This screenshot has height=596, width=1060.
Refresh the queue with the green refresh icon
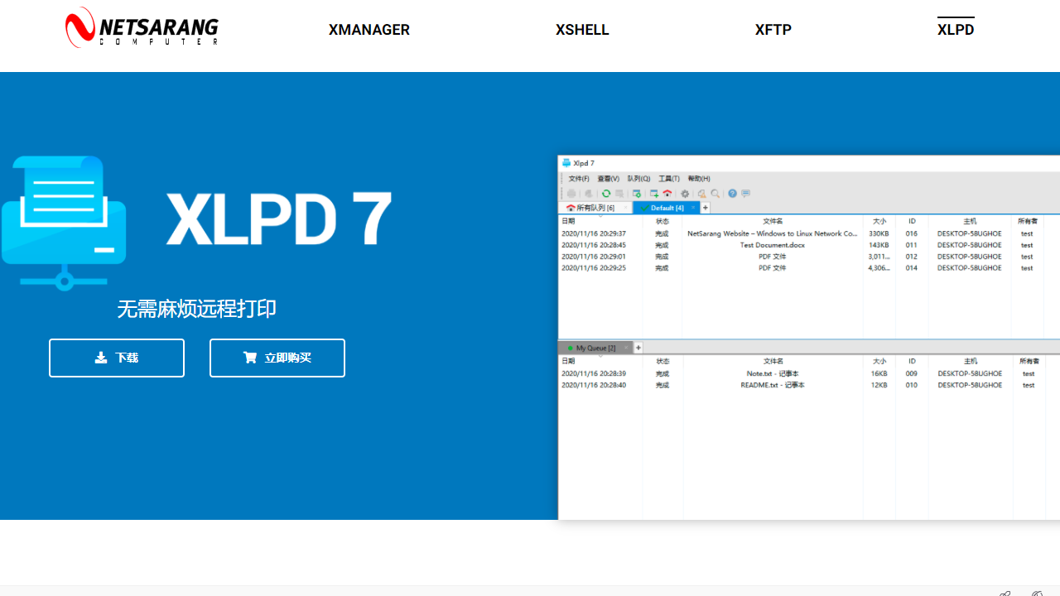[605, 194]
